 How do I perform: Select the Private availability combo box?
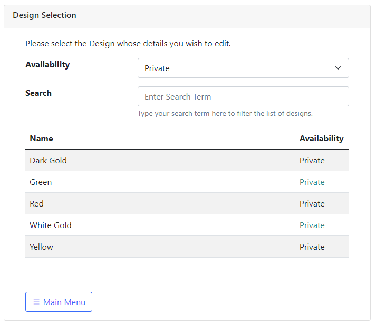tap(243, 68)
